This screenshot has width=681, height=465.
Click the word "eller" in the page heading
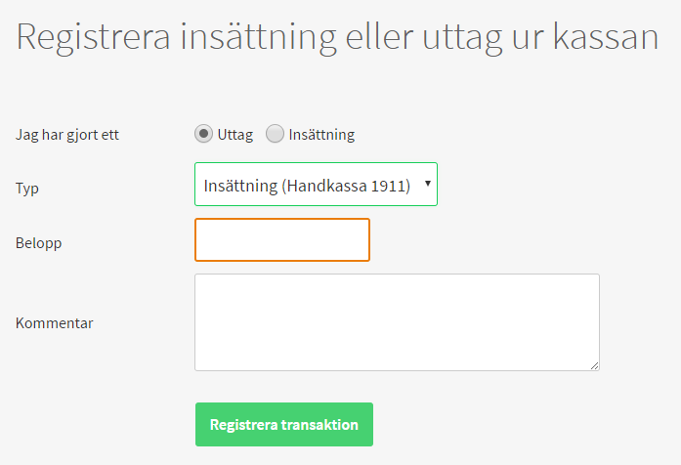click(x=368, y=37)
